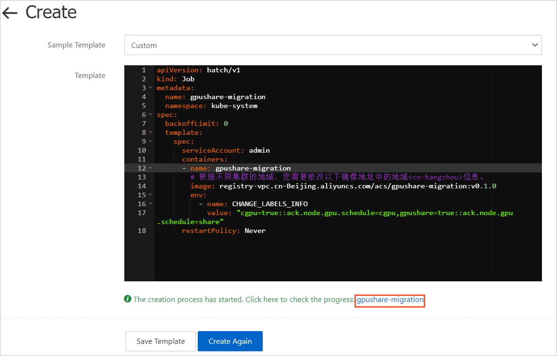
Task: Click the Create Again button
Action: pyautogui.click(x=230, y=341)
